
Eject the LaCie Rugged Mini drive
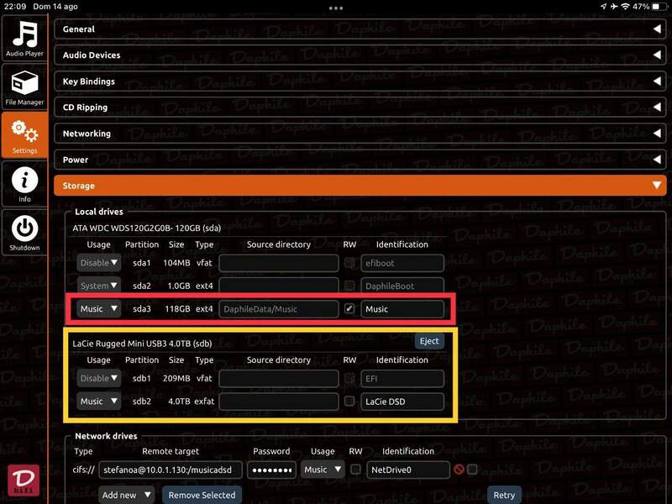(429, 341)
